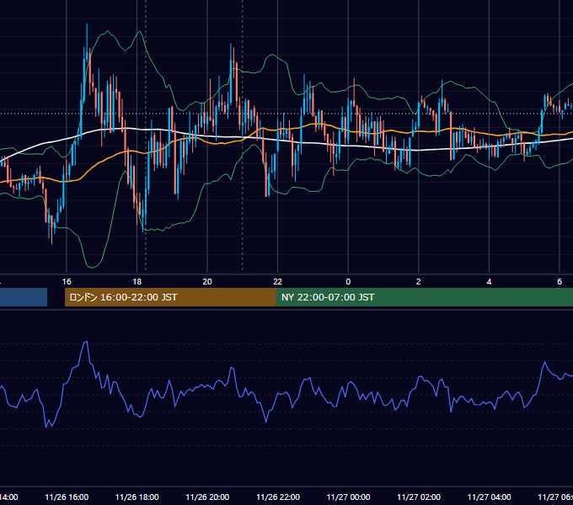The image size is (573, 505).
Task: Click the 11/27 04:00 date label
Action: click(x=490, y=497)
